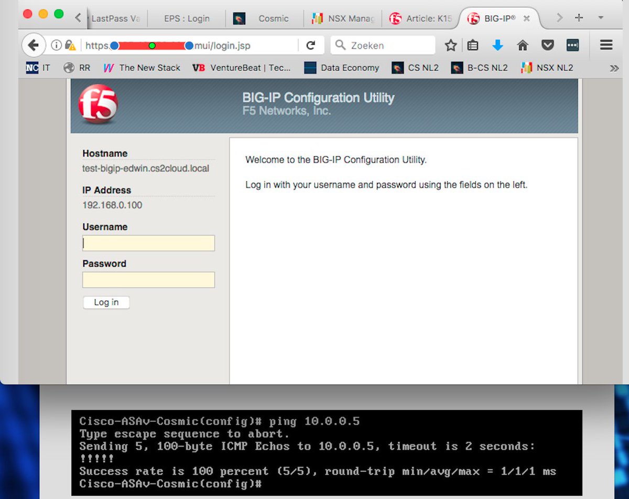Open the hamburger menu in Firefox

[606, 46]
